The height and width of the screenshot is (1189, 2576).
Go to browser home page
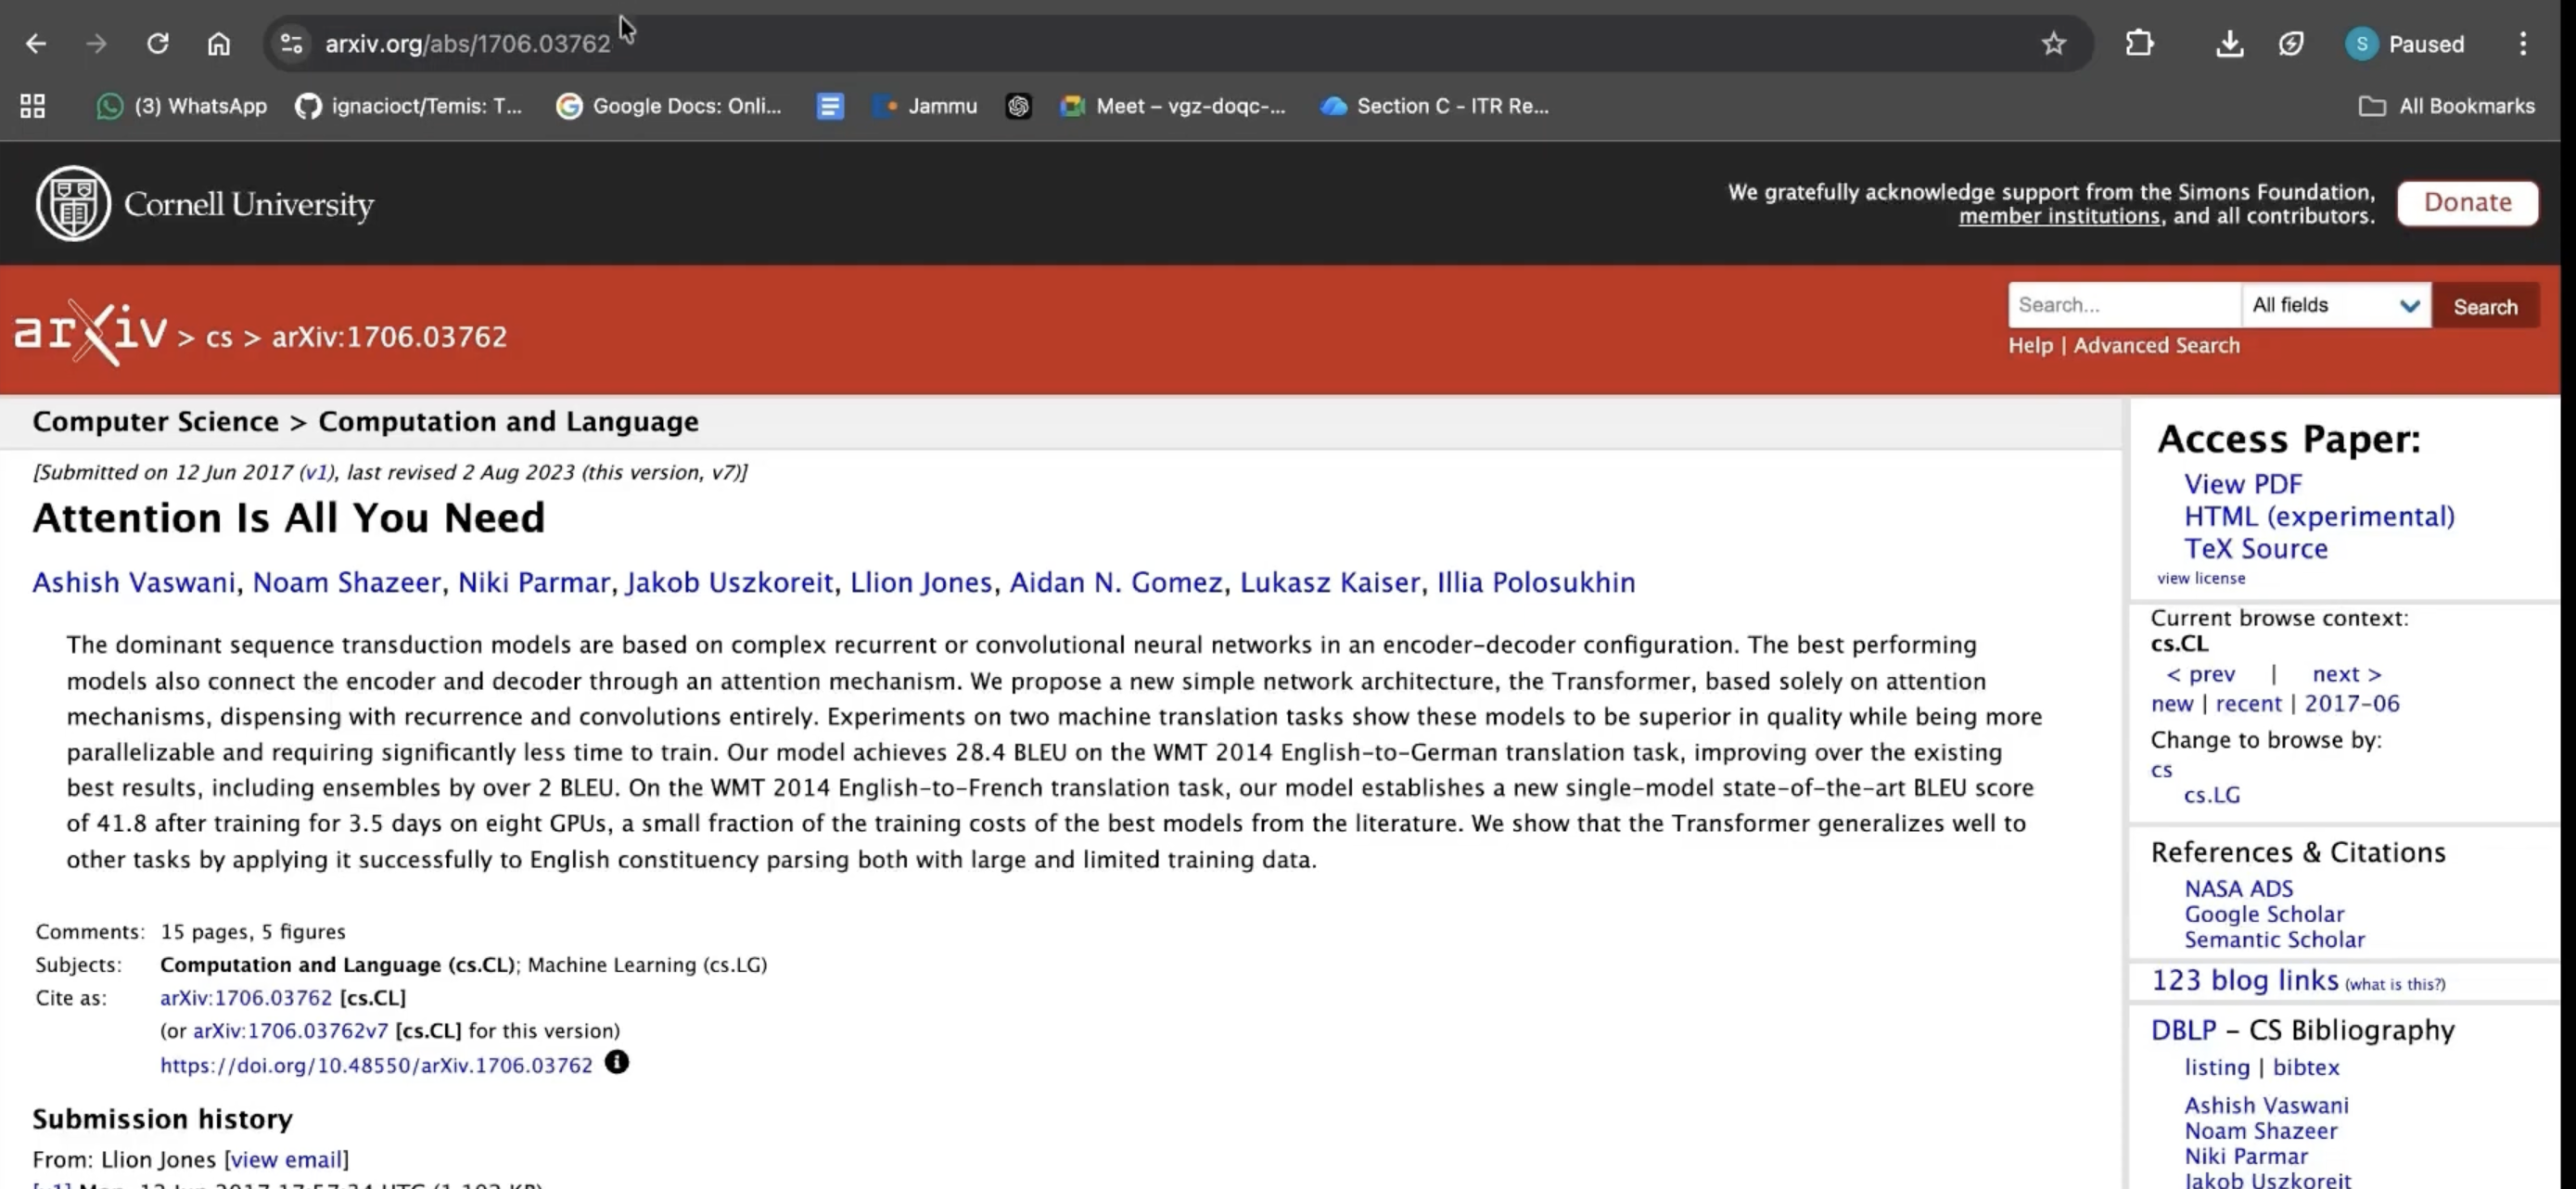218,44
